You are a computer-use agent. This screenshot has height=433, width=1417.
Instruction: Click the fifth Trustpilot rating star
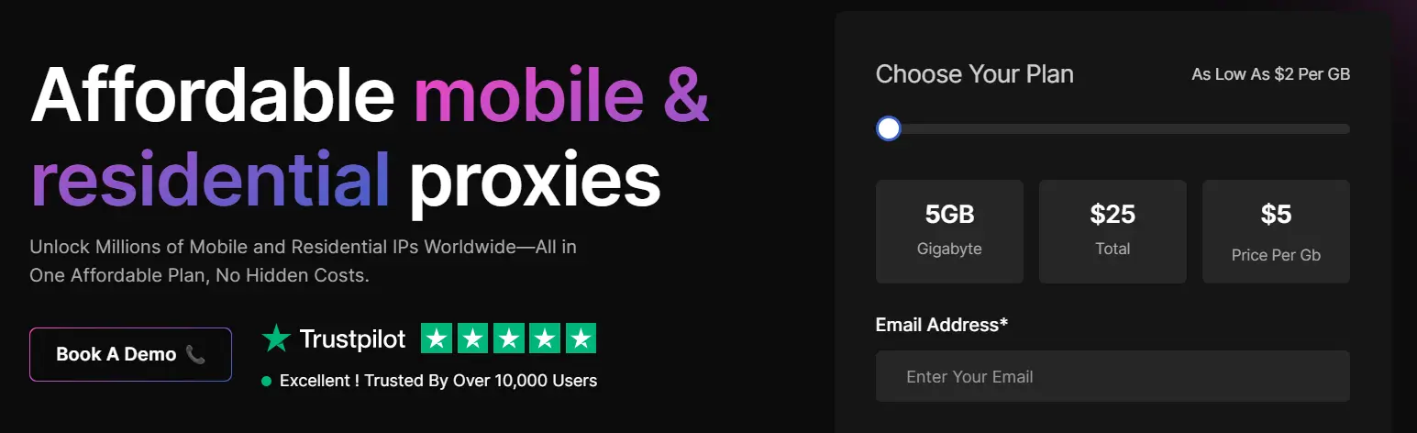tap(581, 339)
